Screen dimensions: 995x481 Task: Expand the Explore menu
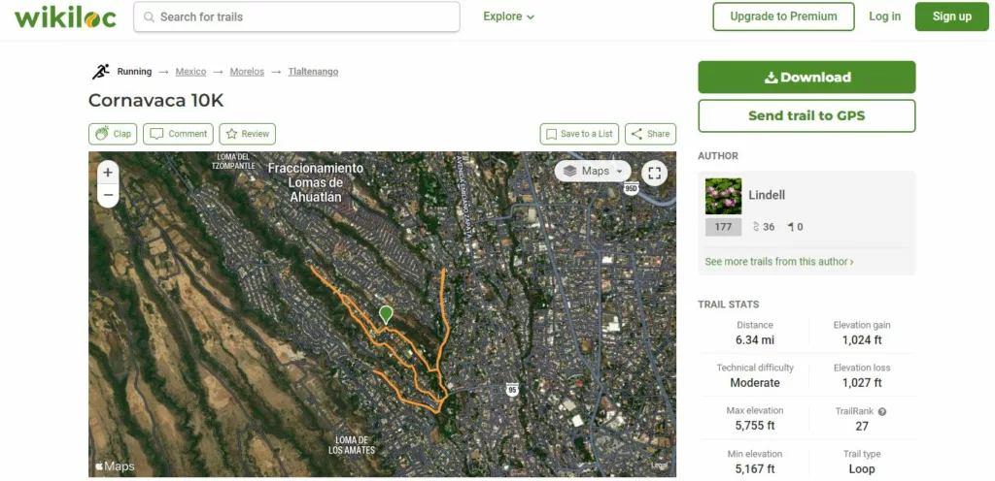(509, 16)
